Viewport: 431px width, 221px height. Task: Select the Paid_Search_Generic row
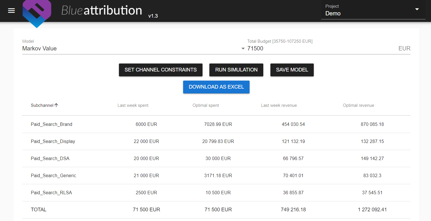pos(54,175)
